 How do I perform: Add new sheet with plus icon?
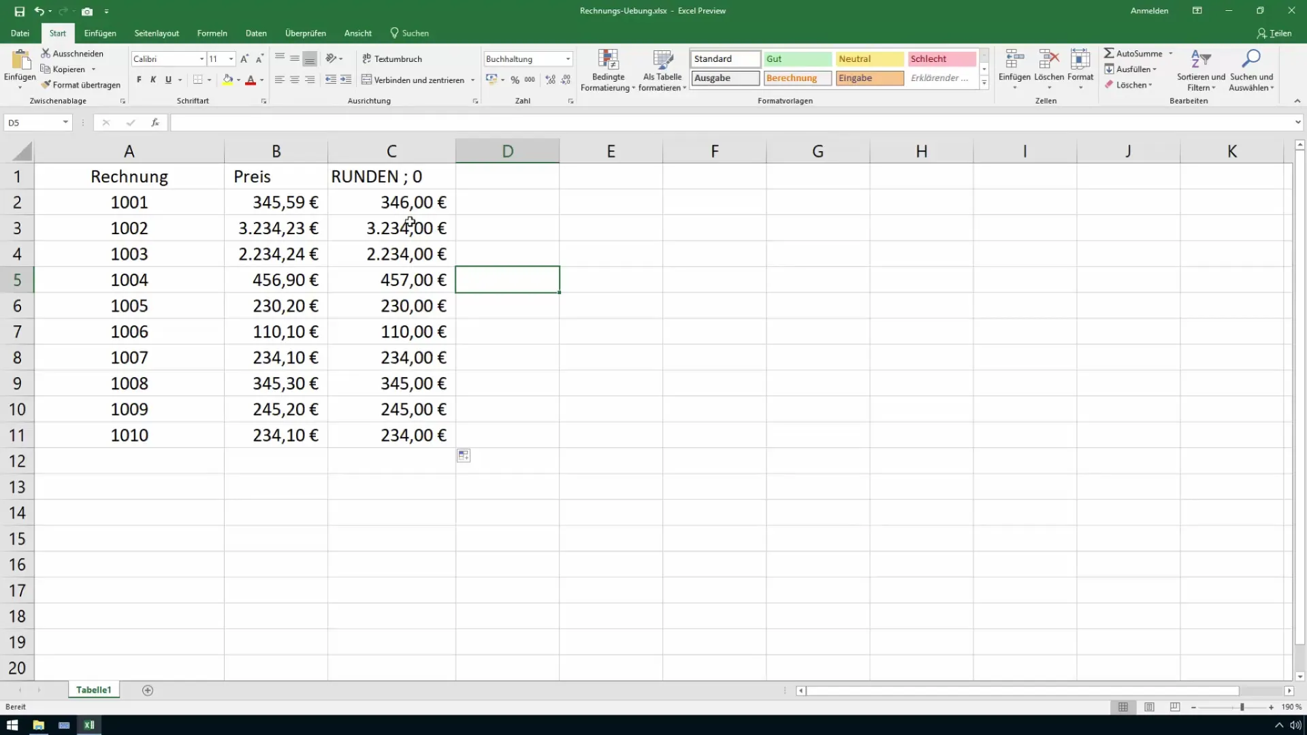[148, 690]
